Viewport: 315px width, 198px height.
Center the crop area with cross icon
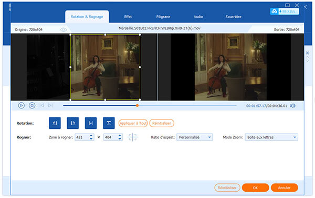[133, 137]
